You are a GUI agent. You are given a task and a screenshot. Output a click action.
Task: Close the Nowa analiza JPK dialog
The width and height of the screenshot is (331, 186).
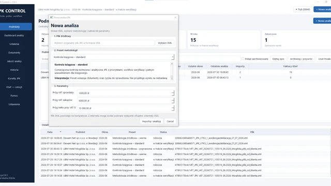(x=175, y=18)
